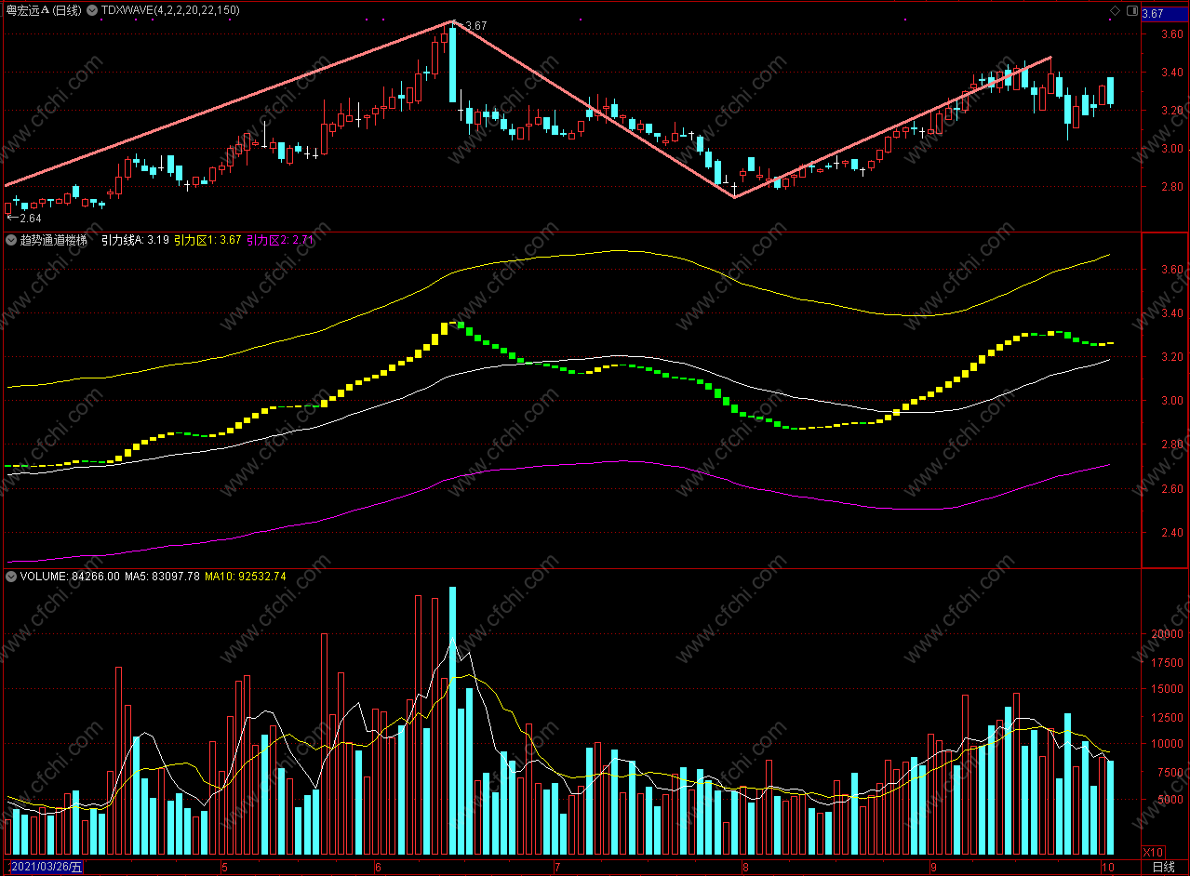Screen dimensions: 1190x876
Task: Click 10000 on the volume axis
Action: [1167, 744]
